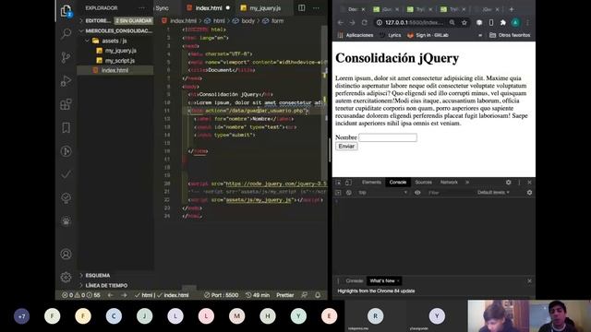
Task: Open the Accounts icon in VS Code
Action: click(x=66, y=255)
